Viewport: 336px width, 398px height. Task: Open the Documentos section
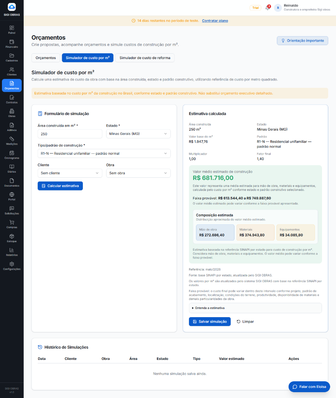point(12,183)
